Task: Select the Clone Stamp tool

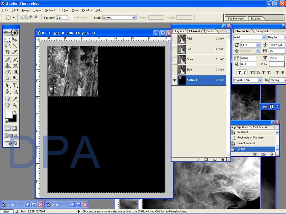Action: pos(8,65)
